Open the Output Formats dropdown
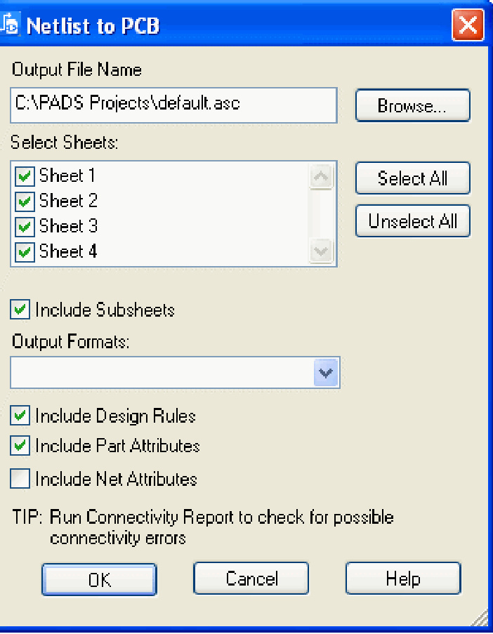 pos(326,373)
